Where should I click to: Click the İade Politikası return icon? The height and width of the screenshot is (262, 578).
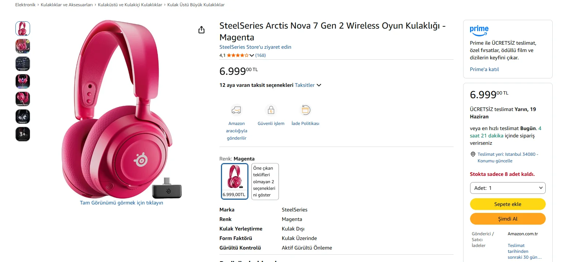[305, 110]
